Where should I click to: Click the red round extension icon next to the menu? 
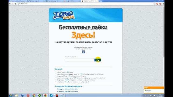coord(160,4)
